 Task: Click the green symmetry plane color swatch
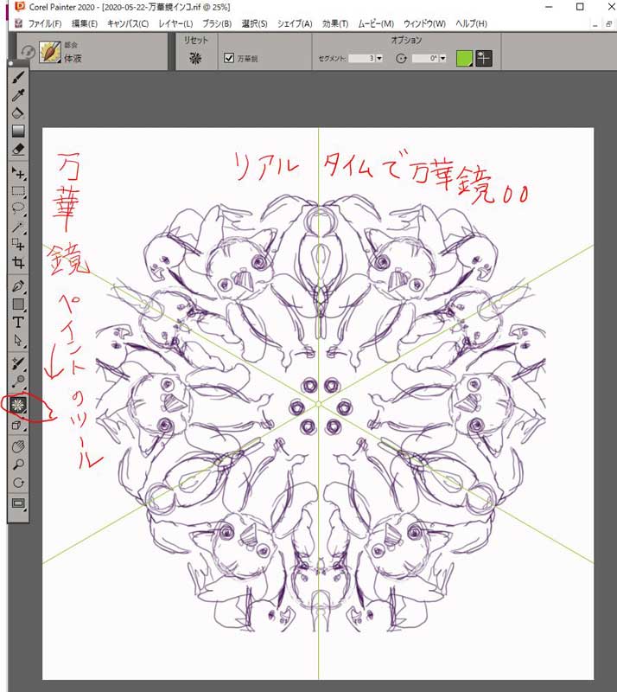(x=464, y=58)
